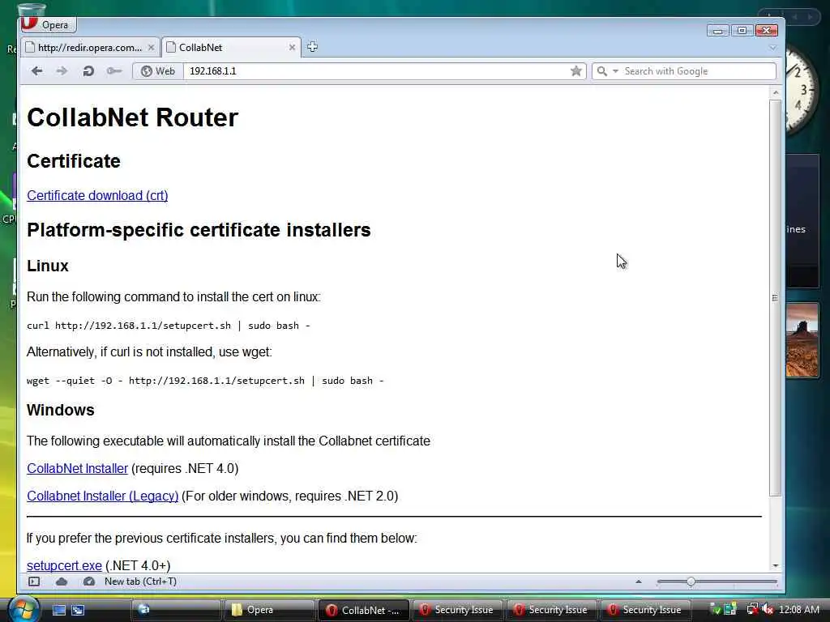Click the 12:08 AM clock

point(798,609)
